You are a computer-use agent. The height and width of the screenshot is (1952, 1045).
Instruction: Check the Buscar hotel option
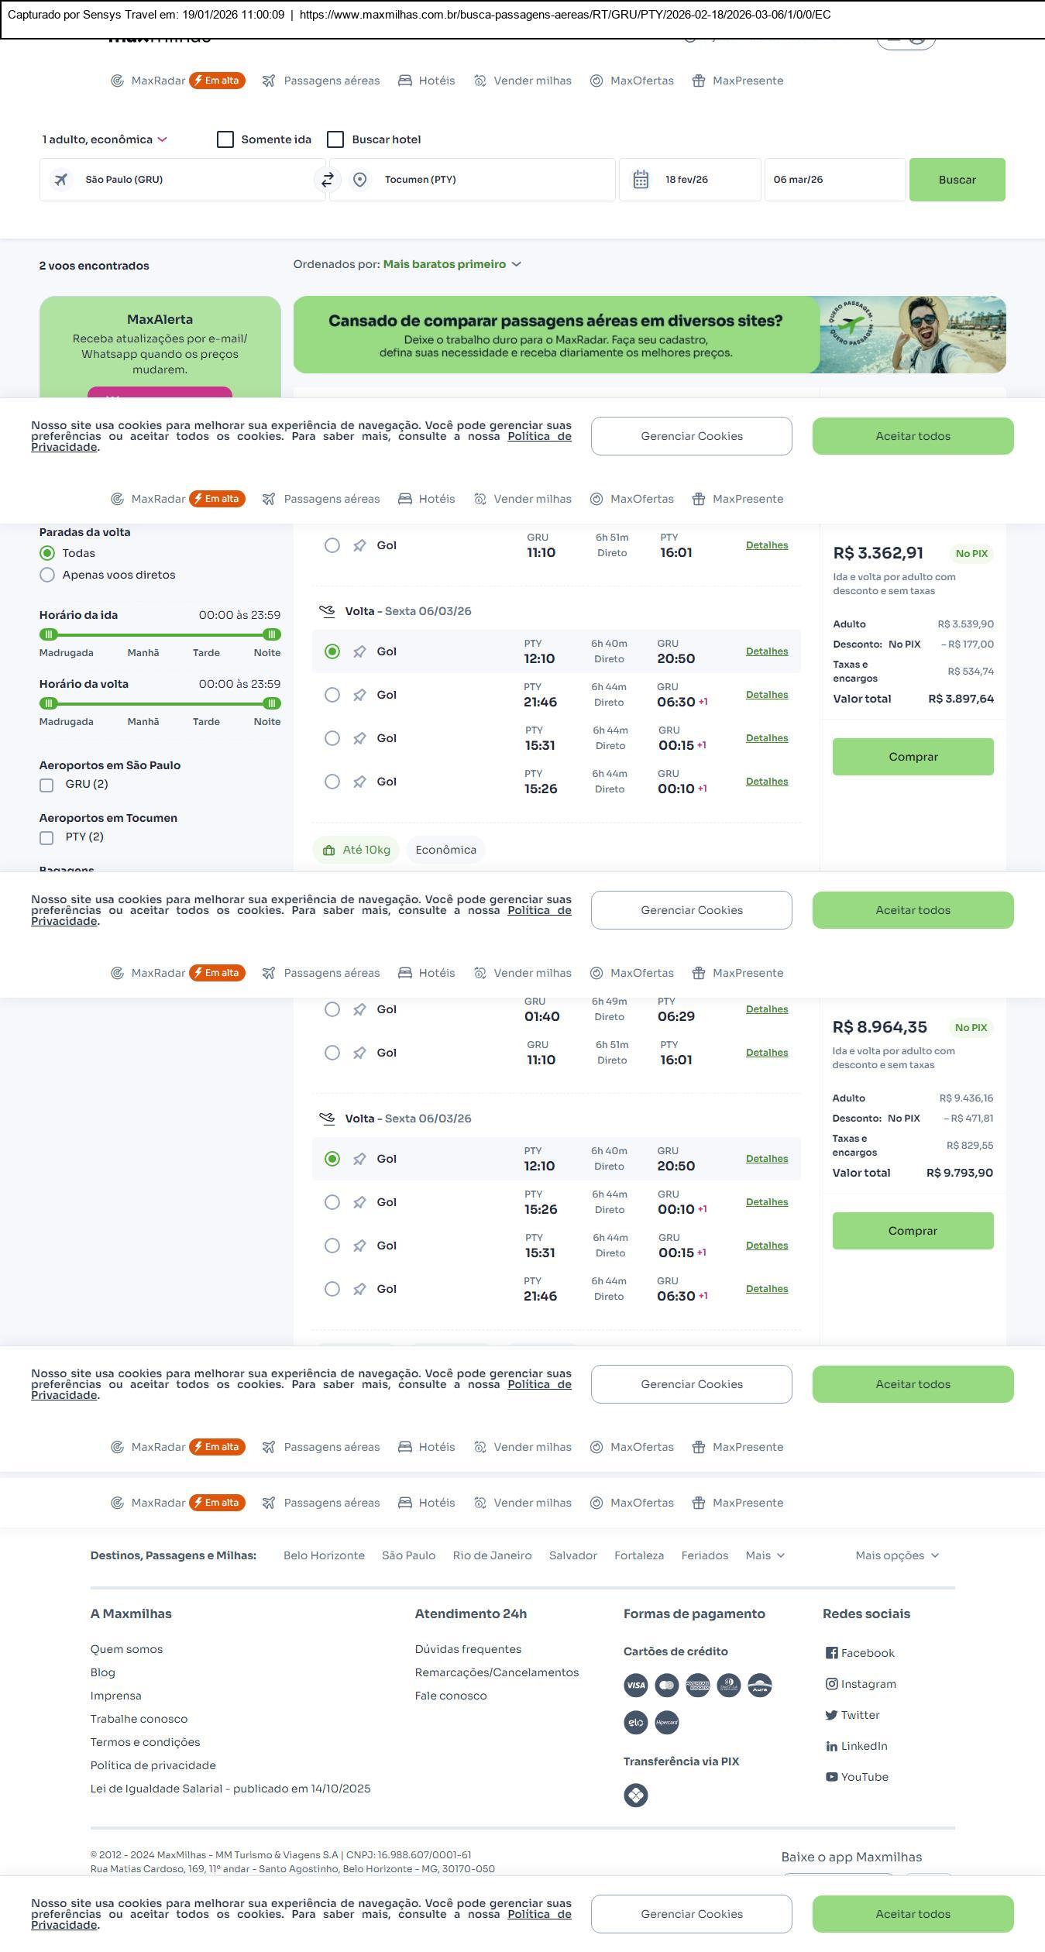(x=335, y=139)
